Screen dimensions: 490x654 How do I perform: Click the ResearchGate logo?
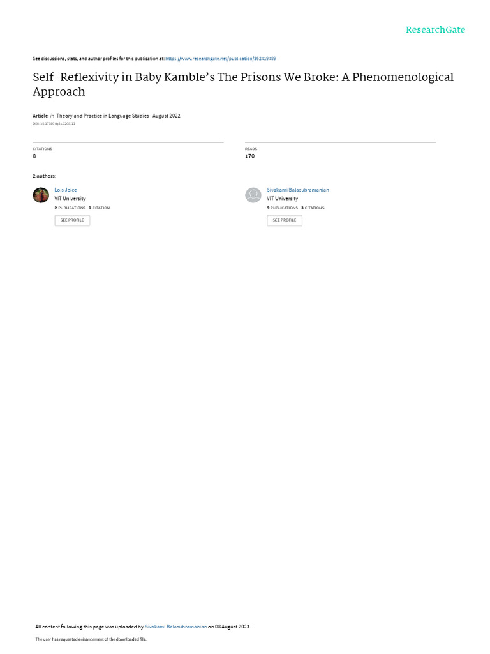point(435,30)
